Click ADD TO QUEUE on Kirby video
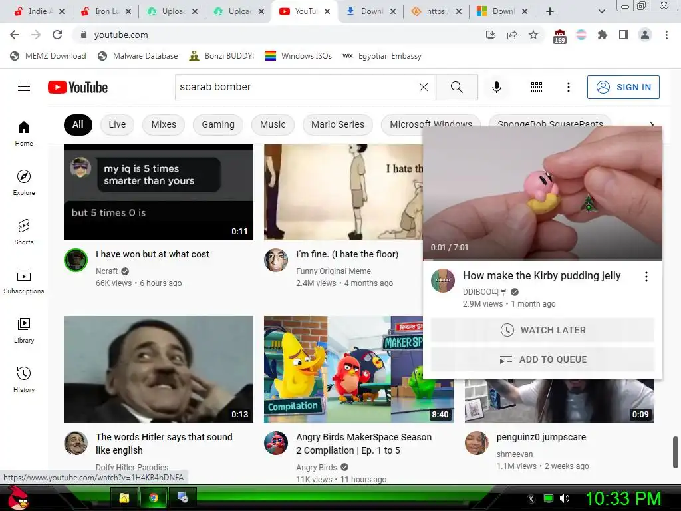Screen dimensions: 681x511 [543, 359]
